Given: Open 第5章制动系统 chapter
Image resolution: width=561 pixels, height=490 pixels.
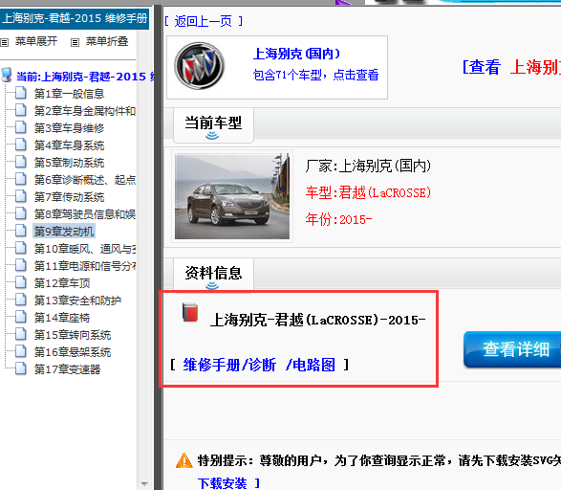Looking at the screenshot, I should [x=69, y=163].
